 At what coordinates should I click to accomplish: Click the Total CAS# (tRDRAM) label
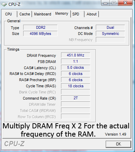tap(38, 111)
